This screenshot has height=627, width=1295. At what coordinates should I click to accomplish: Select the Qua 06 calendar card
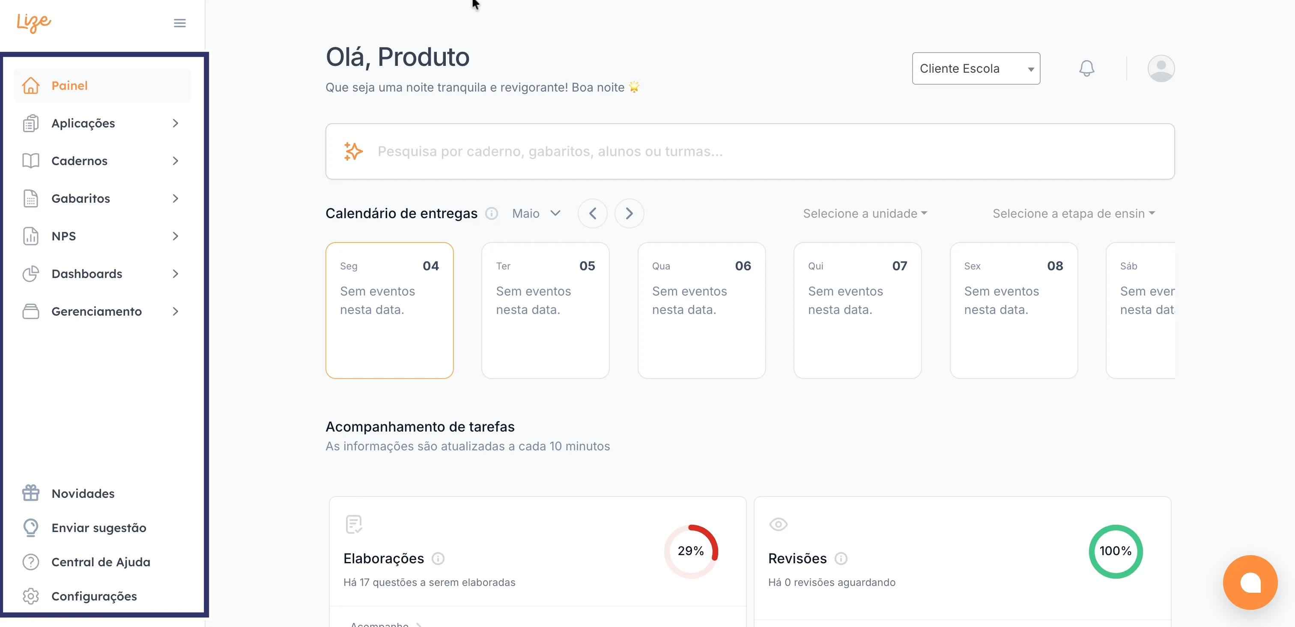[x=702, y=310]
